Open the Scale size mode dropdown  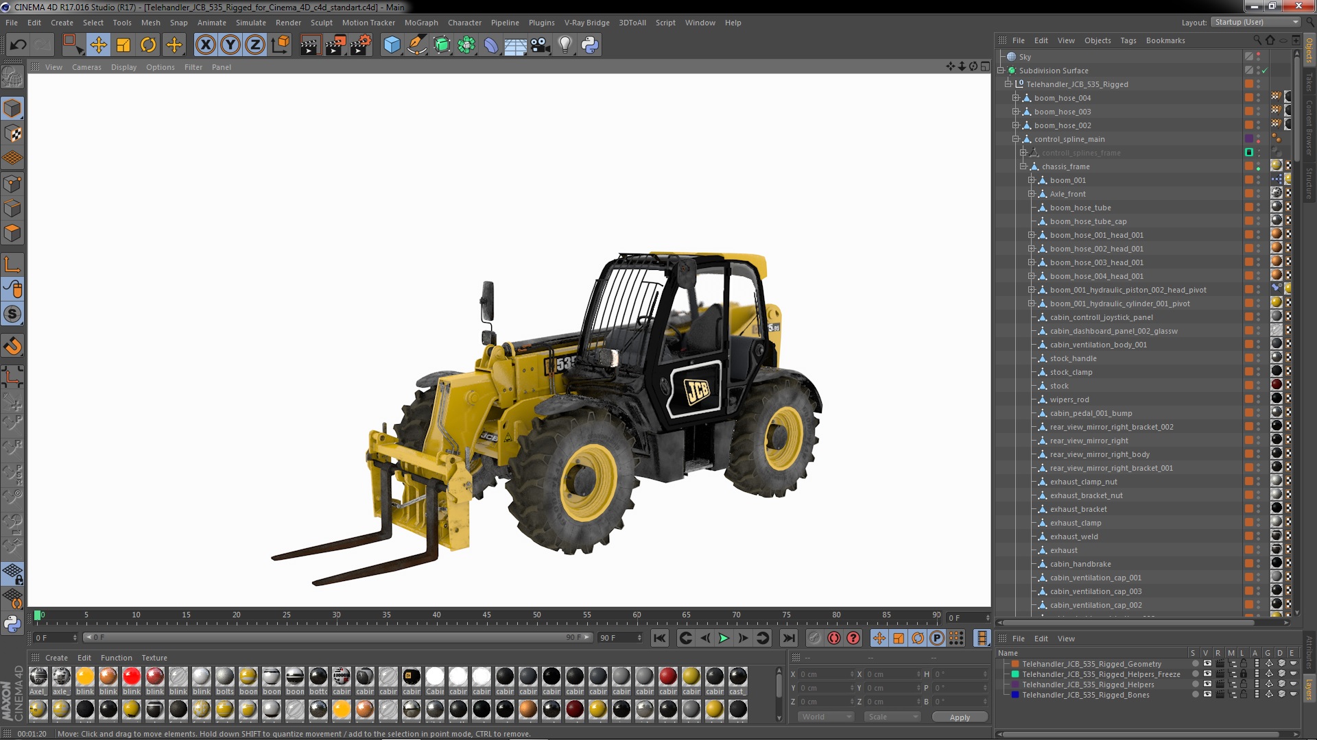[892, 717]
